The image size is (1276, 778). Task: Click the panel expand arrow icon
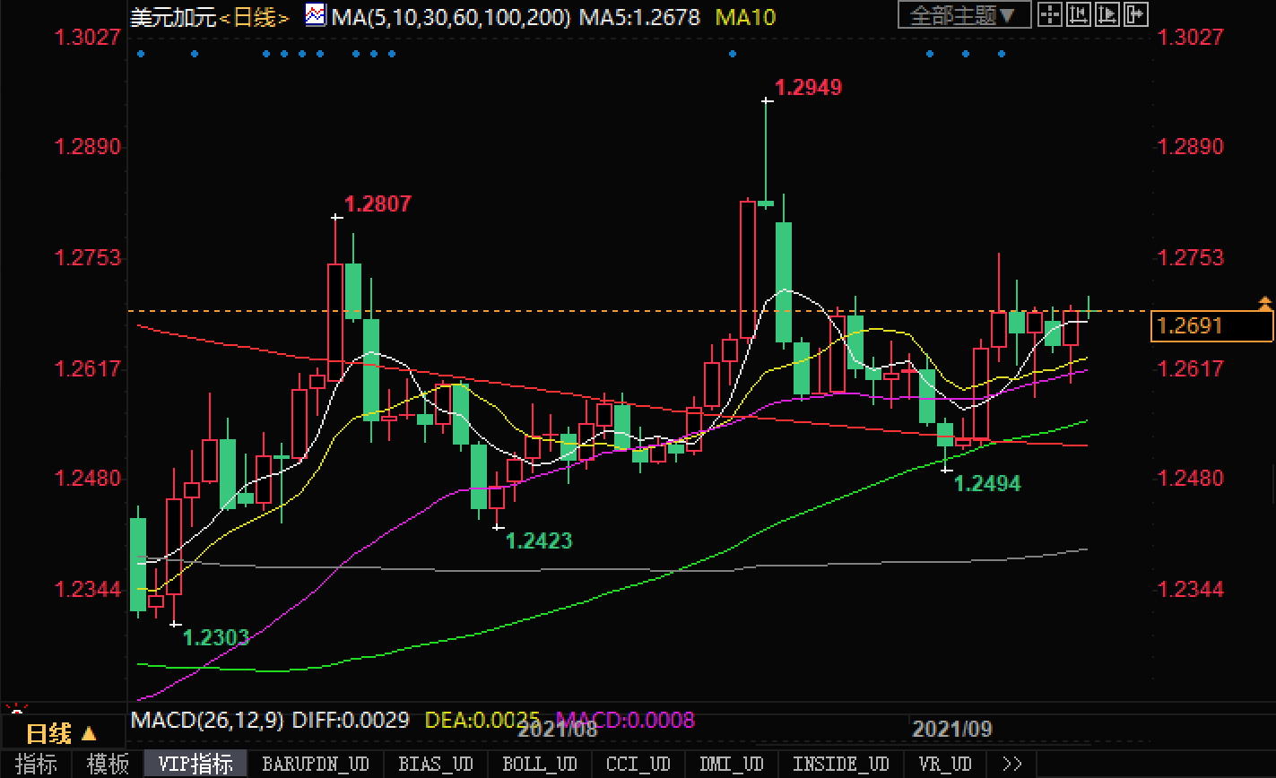1136,14
